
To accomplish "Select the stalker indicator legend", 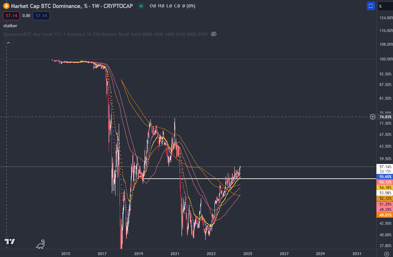I will tap(10, 26).
